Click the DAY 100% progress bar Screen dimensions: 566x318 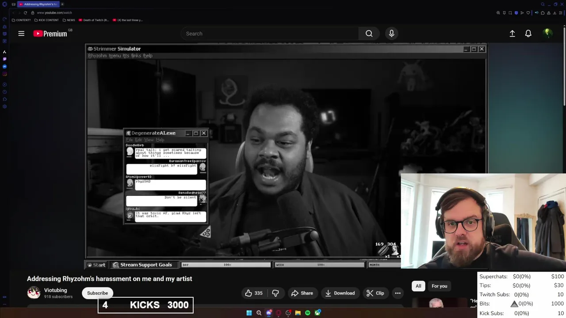(x=226, y=265)
